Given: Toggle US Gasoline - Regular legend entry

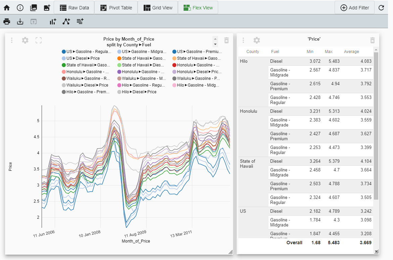Looking at the screenshot, I should click(87, 52).
